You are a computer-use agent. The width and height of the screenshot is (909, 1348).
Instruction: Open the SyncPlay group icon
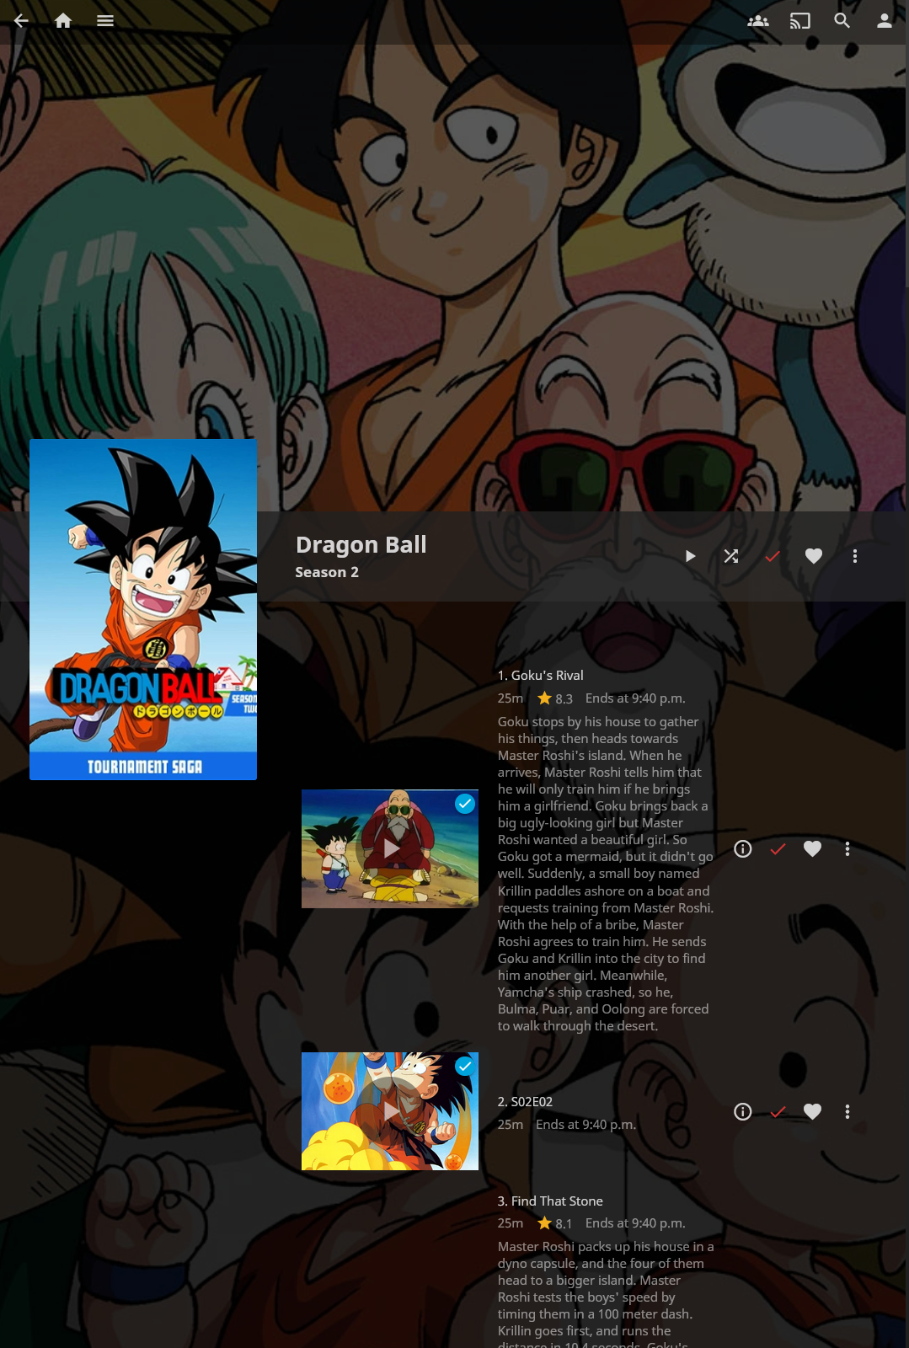(758, 21)
